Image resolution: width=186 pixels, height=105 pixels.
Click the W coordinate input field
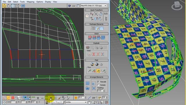34,102
